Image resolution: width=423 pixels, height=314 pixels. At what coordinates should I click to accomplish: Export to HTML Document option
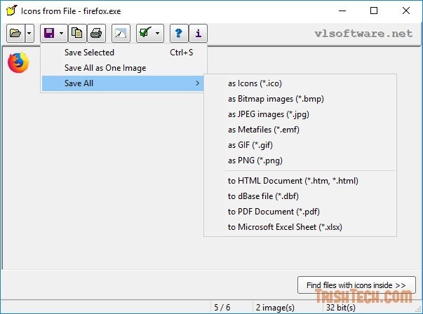tap(300, 181)
